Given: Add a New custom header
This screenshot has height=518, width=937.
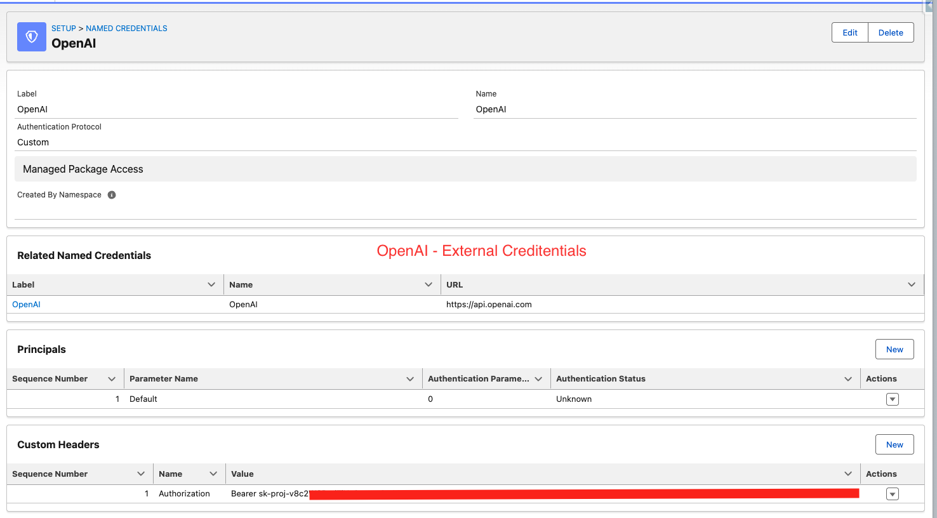Looking at the screenshot, I should coord(894,444).
